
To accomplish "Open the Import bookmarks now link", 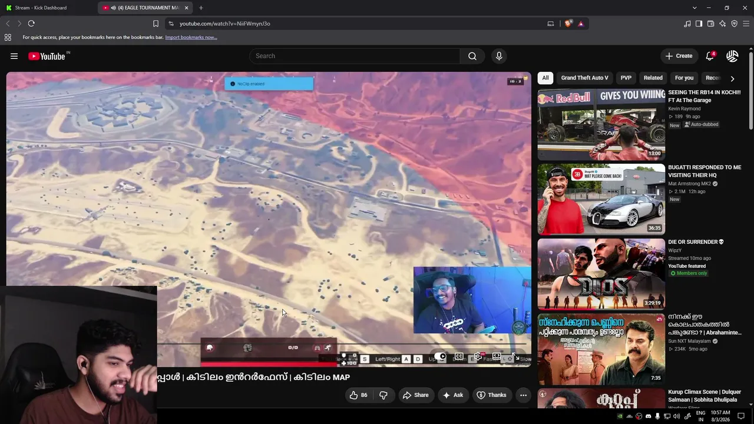I will (x=191, y=38).
